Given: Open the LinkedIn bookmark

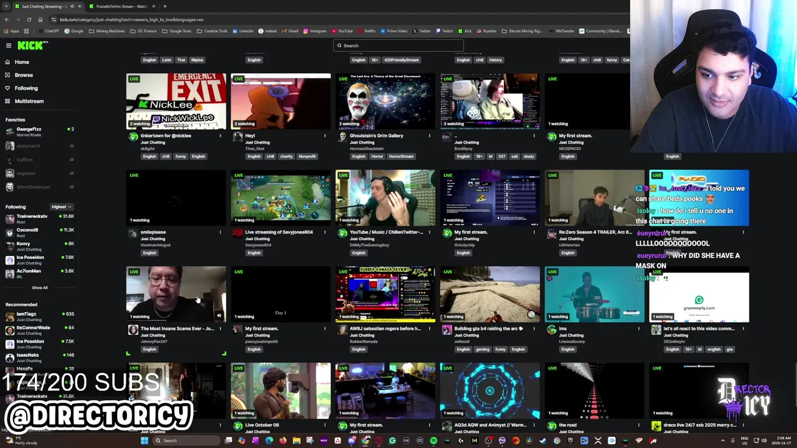Looking at the screenshot, I should pos(243,31).
